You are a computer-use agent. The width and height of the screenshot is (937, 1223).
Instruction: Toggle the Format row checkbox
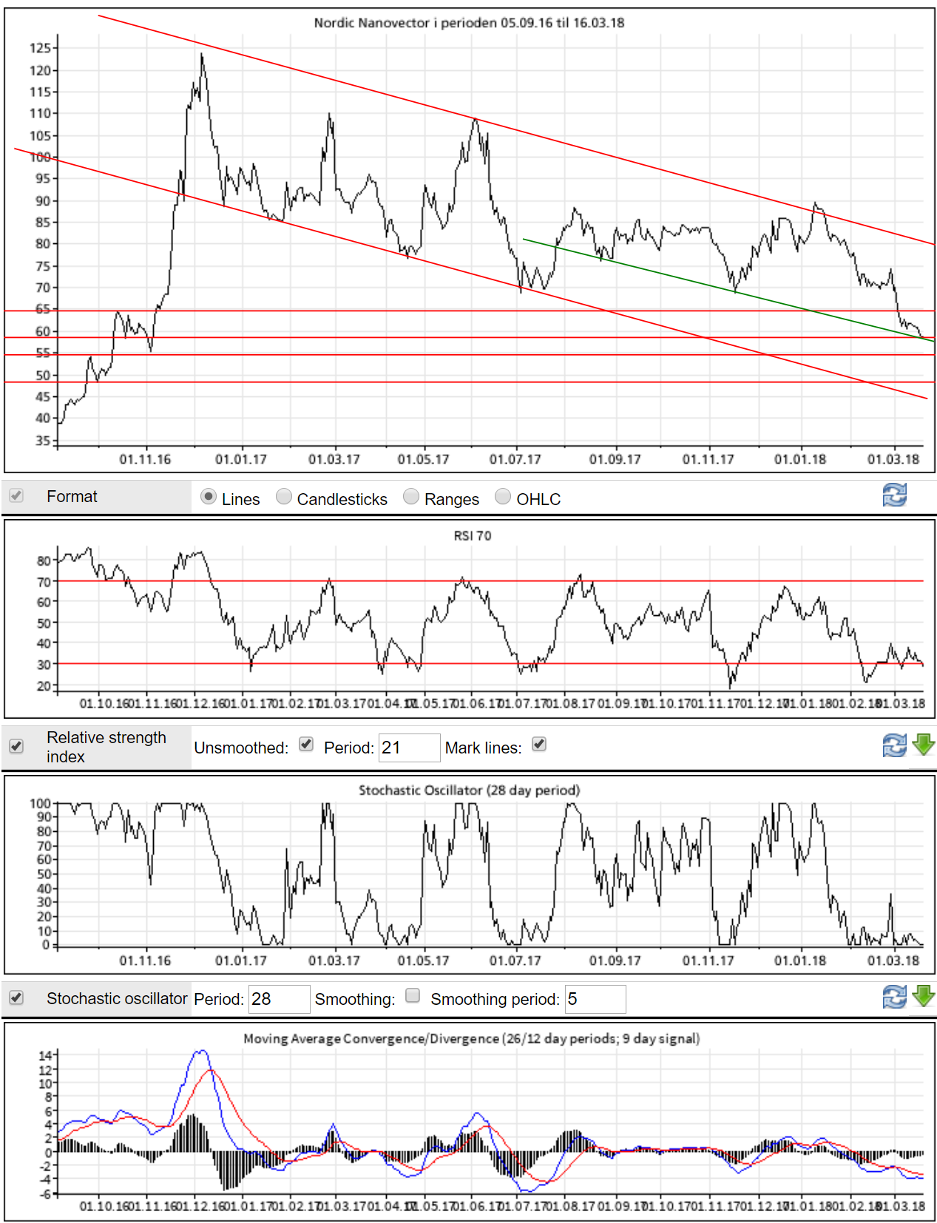[16, 495]
